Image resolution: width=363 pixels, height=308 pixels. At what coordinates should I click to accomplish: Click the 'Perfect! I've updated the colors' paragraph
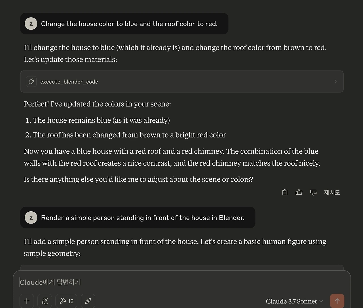click(x=97, y=104)
